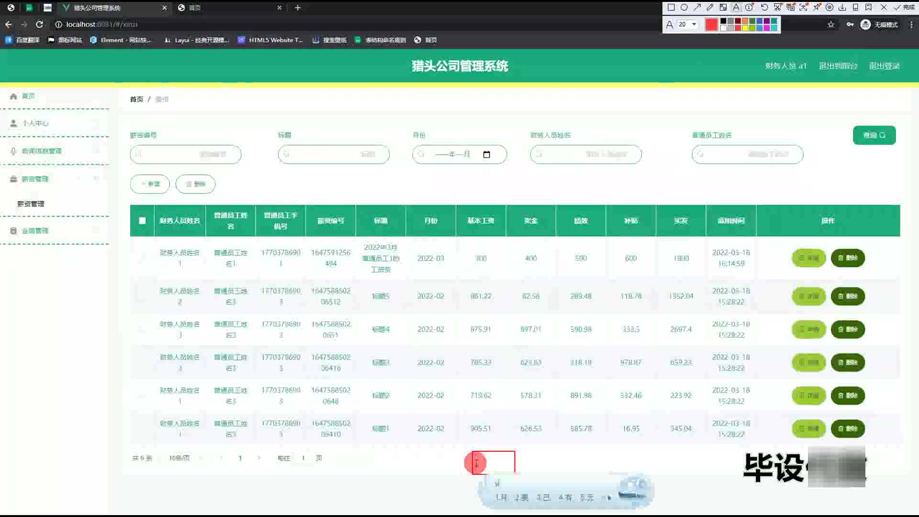Click the 新增 add button
919x517 pixels.
150,184
